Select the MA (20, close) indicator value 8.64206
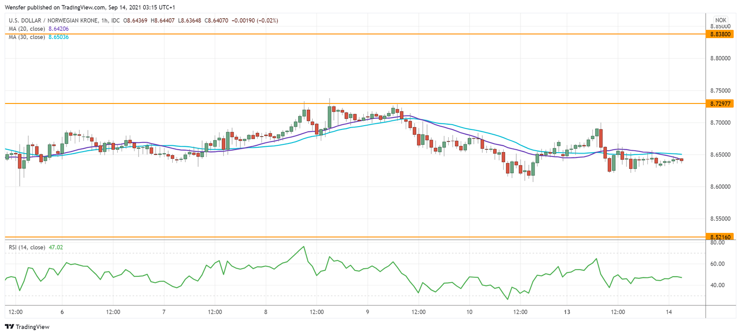 pyautogui.click(x=58, y=28)
